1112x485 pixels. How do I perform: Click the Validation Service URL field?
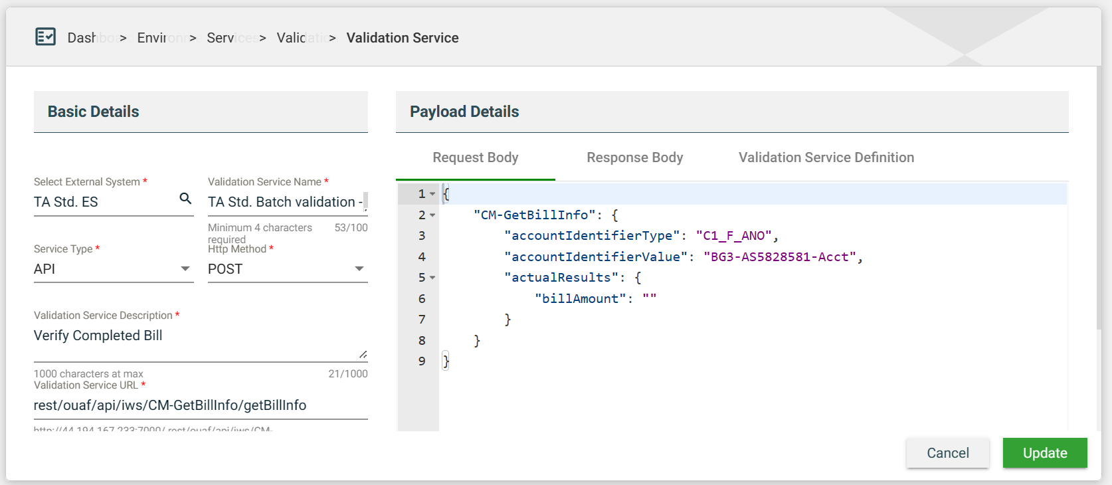coord(200,405)
